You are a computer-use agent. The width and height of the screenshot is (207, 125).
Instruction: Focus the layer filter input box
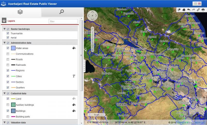63,21
